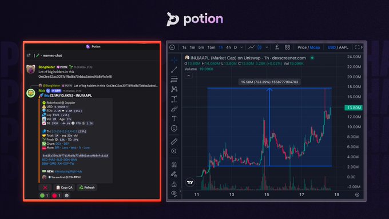Expand the chart style dropdown arrow
The height and width of the screenshot is (219, 389).
[x=267, y=47]
